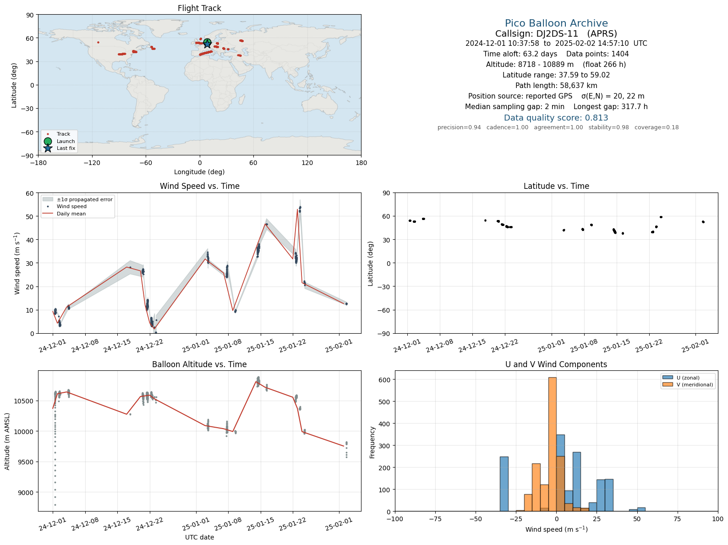Click the "Position source: reported GPS" line

[556, 96]
